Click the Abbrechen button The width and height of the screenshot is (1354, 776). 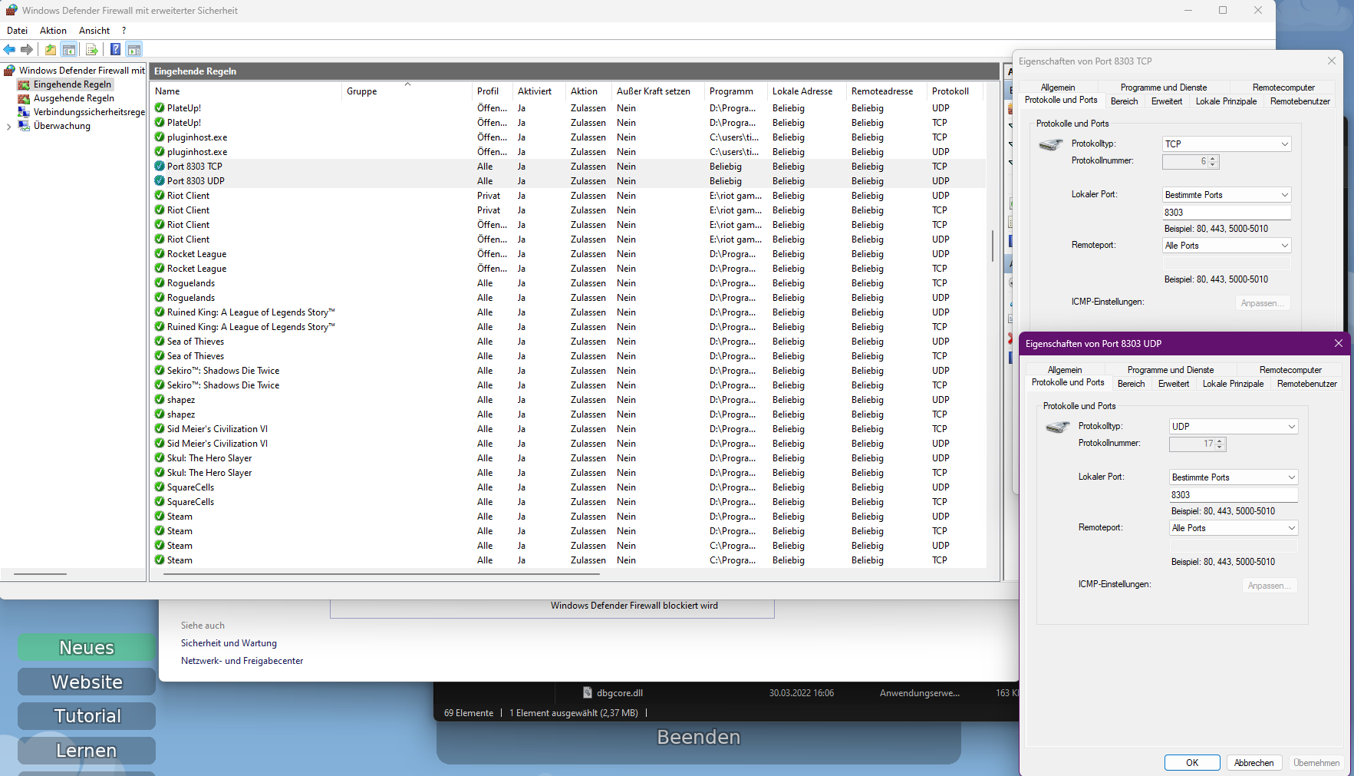click(1254, 763)
